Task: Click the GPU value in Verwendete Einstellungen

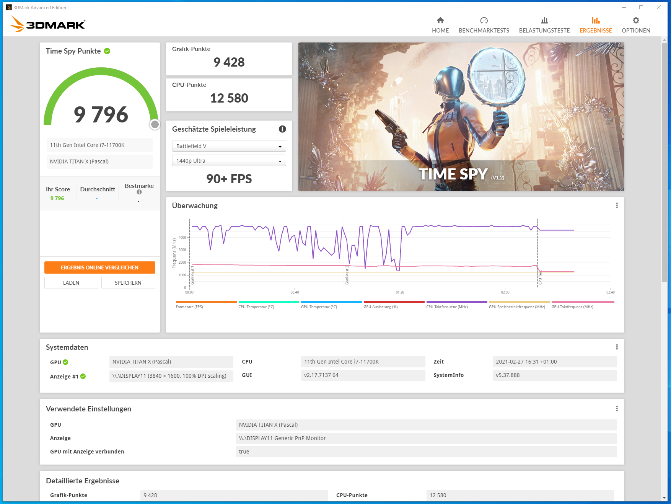Action: tap(426, 425)
